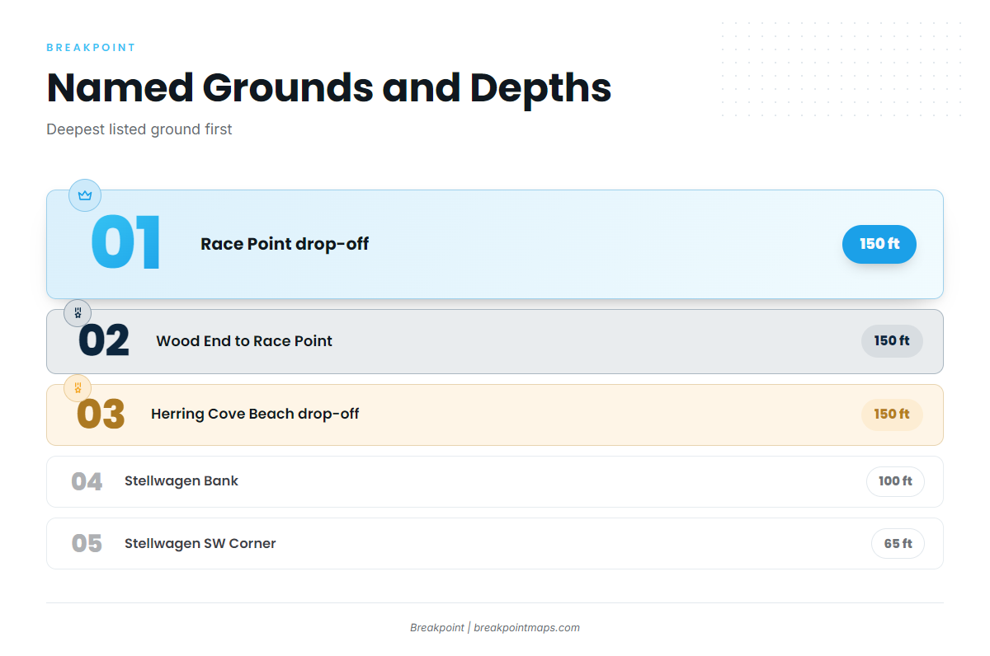Click the 150 ft pill for Race Point drop-off

pos(879,244)
